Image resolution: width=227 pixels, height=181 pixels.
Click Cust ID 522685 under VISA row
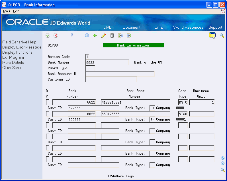93,119
